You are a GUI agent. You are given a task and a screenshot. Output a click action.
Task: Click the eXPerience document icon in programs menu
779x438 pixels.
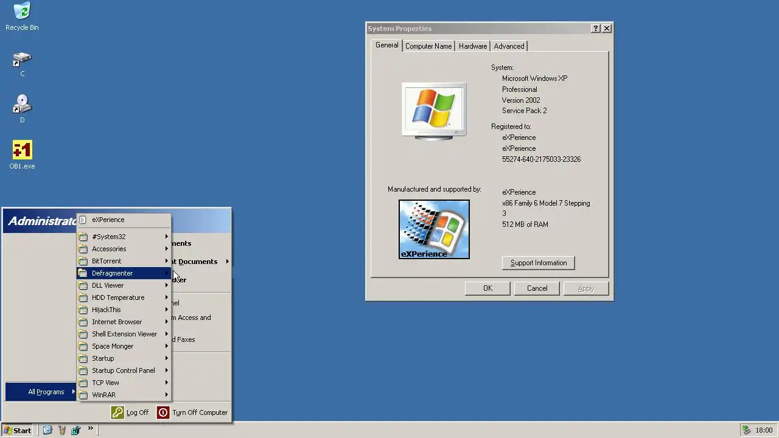(83, 220)
